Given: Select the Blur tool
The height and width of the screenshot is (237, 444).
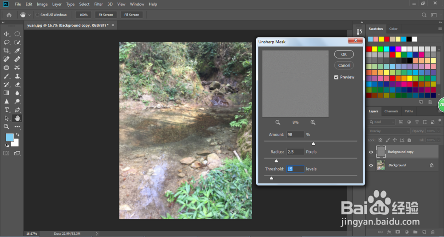Looking at the screenshot, I should coord(17,93).
